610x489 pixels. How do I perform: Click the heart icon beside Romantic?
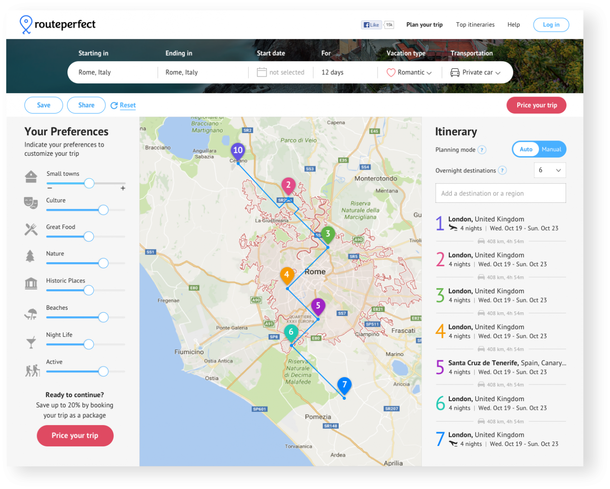coord(391,72)
